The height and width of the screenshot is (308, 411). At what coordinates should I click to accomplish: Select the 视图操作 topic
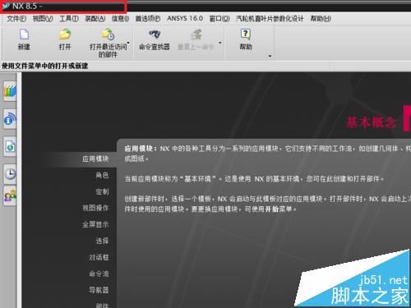click(95, 208)
